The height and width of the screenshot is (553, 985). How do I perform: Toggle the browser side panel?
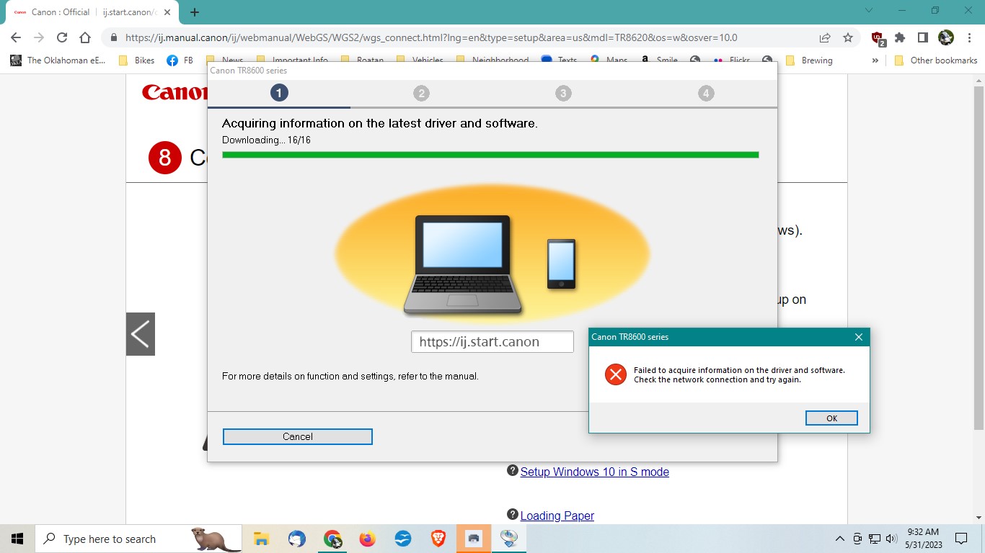click(x=922, y=37)
